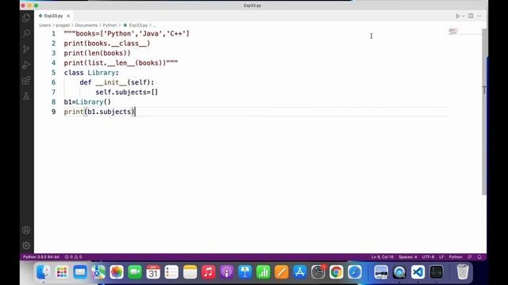Click pragati in the breadcrumb path
Screen dimensions: 508x285
tap(63, 25)
